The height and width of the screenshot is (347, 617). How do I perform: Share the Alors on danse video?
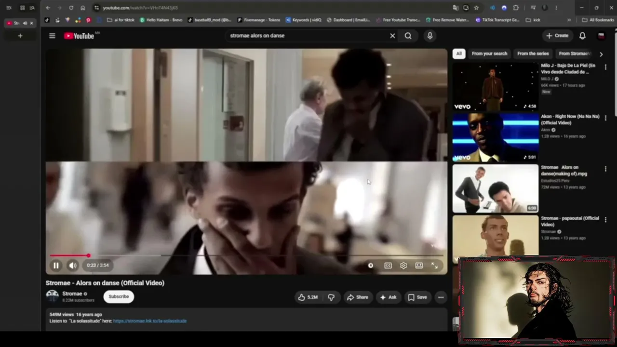pyautogui.click(x=357, y=297)
